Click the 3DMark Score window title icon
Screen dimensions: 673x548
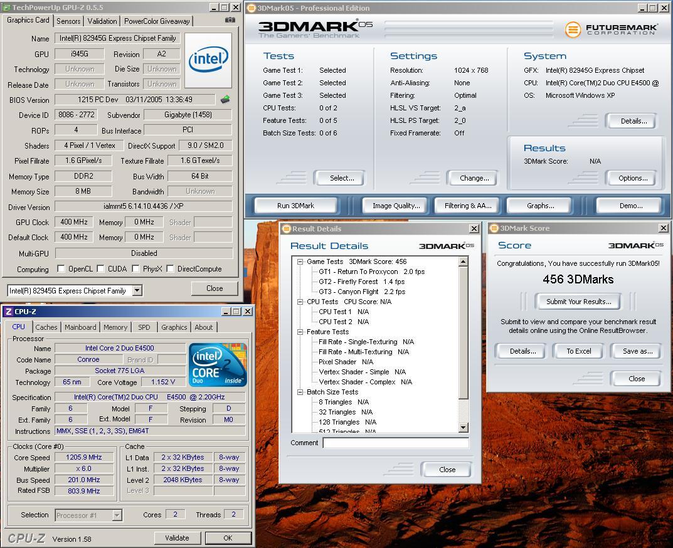(x=494, y=228)
